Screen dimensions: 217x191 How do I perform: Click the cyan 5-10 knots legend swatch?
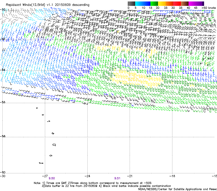tap(139, 4)
